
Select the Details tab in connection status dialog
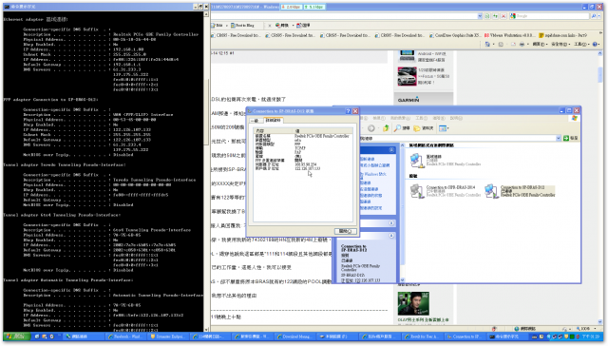point(273,121)
